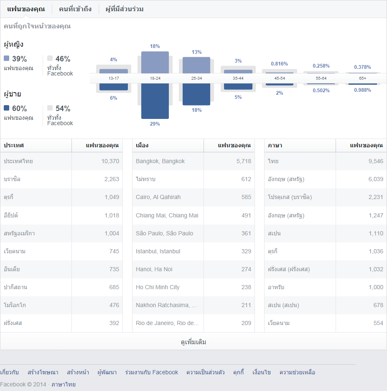This screenshot has width=387, height=391.
Task: Click the Cairo, Al Qahirah city row
Action: 193,197
